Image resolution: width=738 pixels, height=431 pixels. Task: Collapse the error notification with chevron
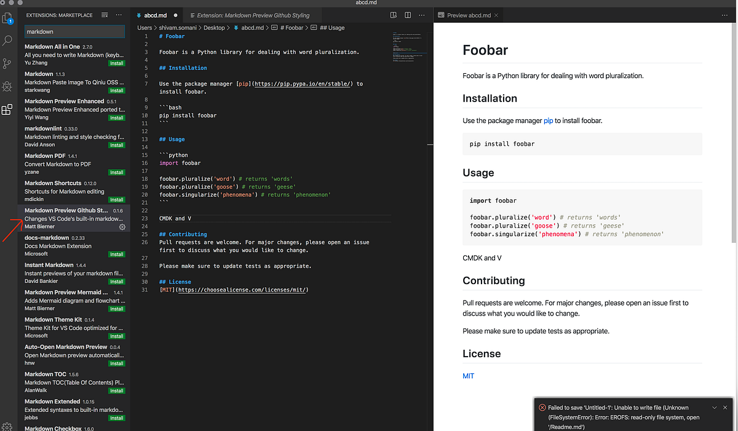(714, 408)
